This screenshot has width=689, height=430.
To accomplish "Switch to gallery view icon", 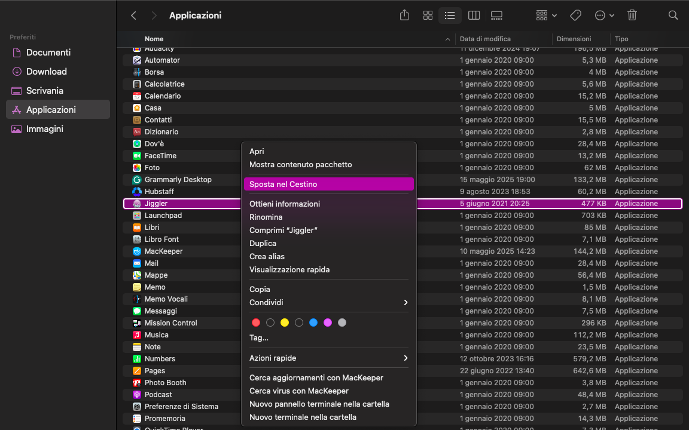I will [x=497, y=16].
